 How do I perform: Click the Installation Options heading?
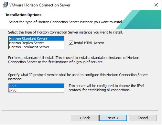24,15
